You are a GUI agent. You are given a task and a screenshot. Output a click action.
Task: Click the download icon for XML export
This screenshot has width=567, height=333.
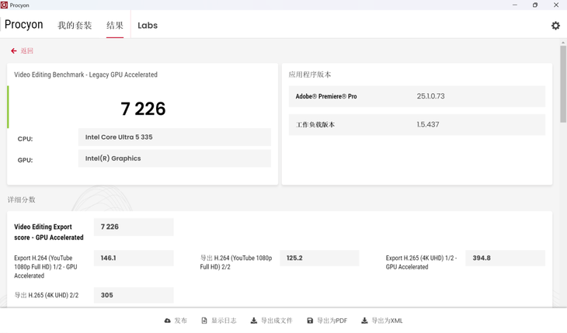tap(364, 321)
